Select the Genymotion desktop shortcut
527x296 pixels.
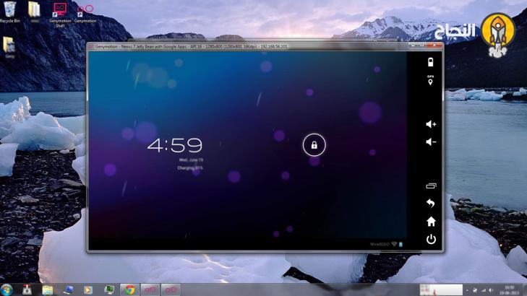point(85,11)
